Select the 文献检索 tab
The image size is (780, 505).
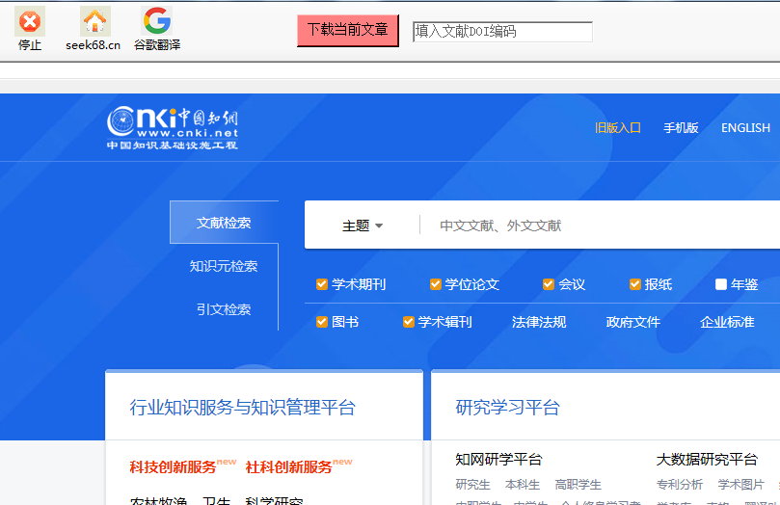click(224, 223)
